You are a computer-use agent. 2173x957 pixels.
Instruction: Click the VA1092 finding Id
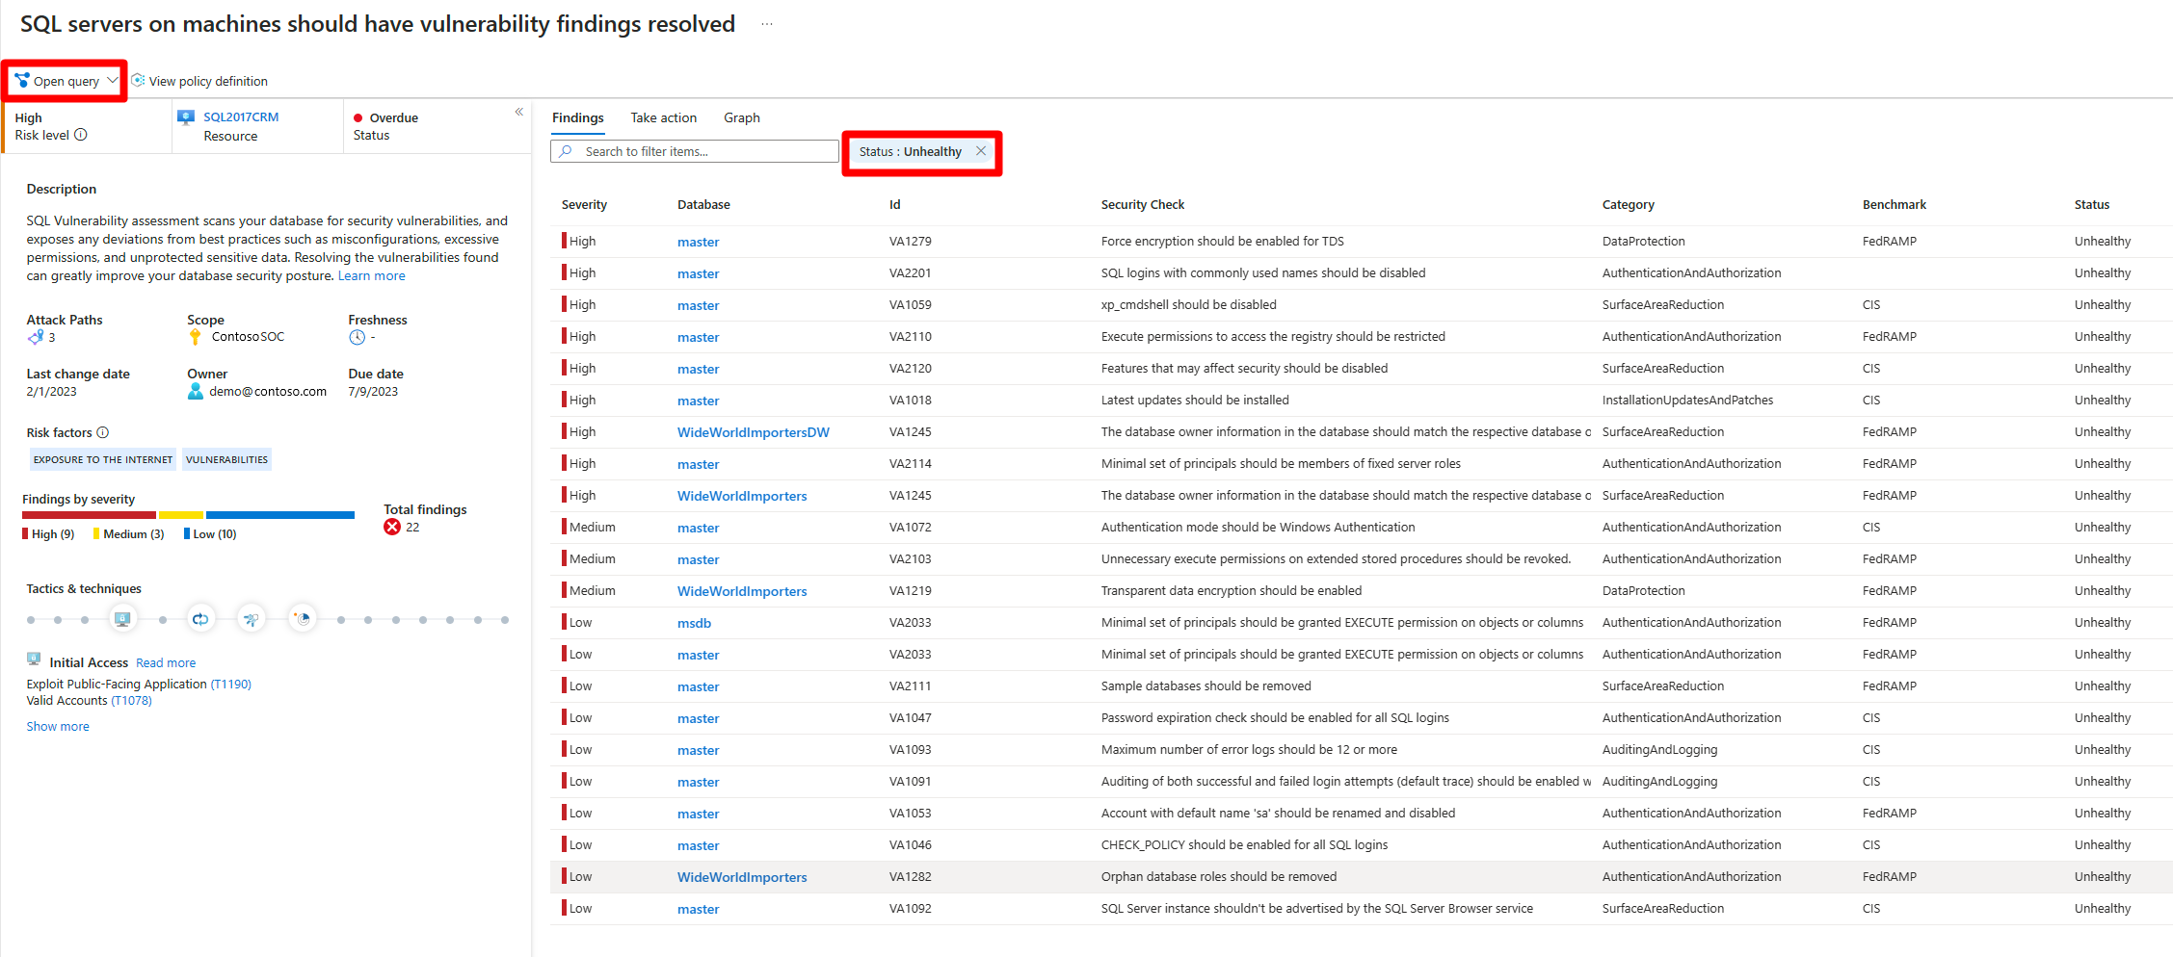(x=911, y=909)
